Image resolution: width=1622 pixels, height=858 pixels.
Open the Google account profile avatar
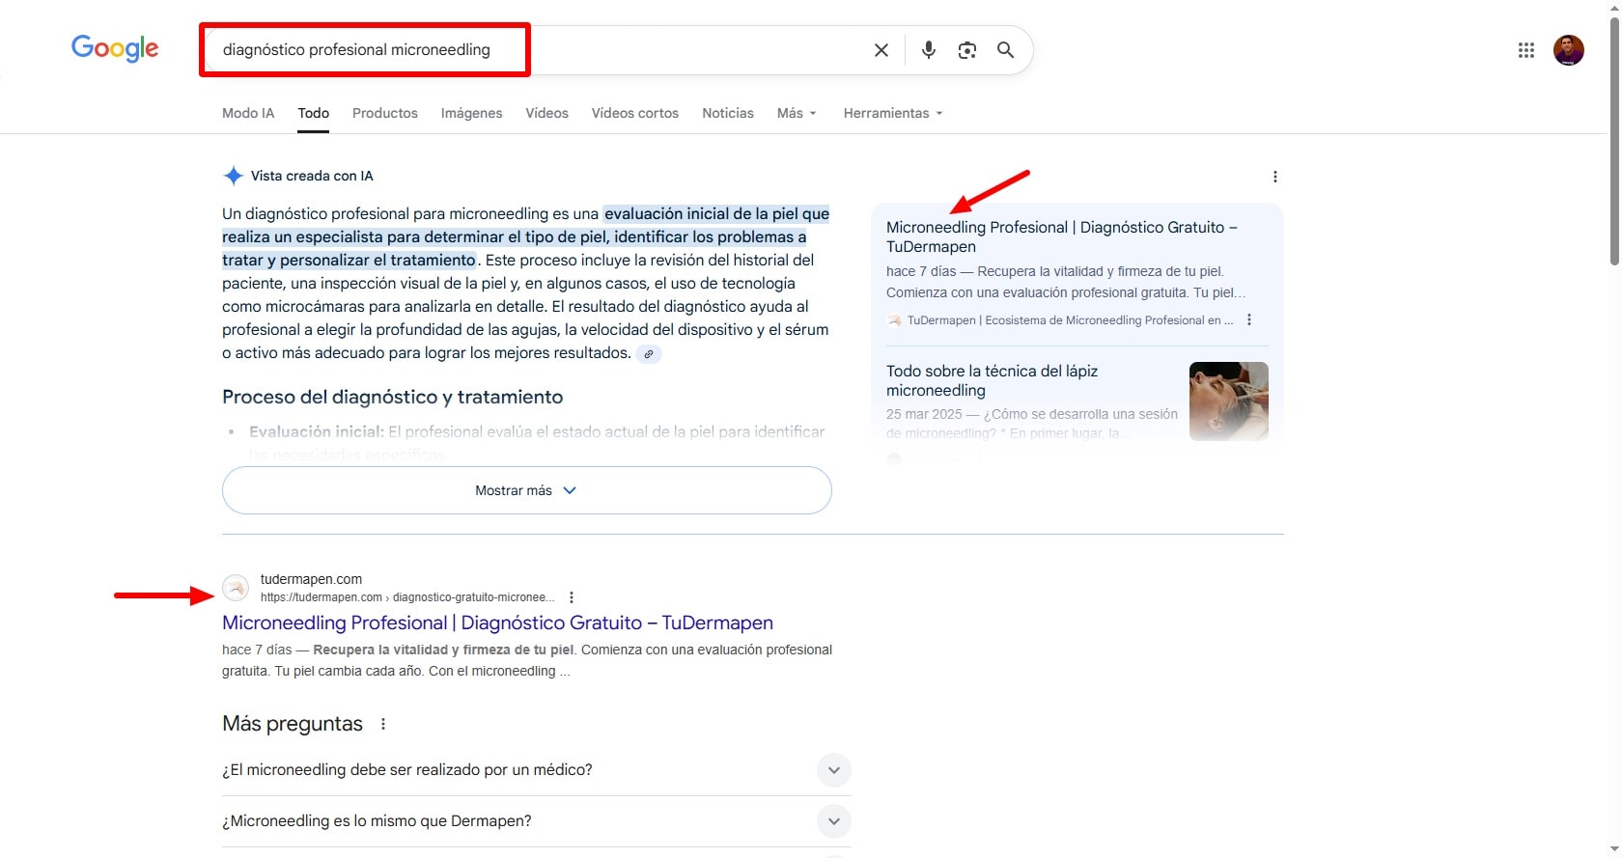(1568, 50)
